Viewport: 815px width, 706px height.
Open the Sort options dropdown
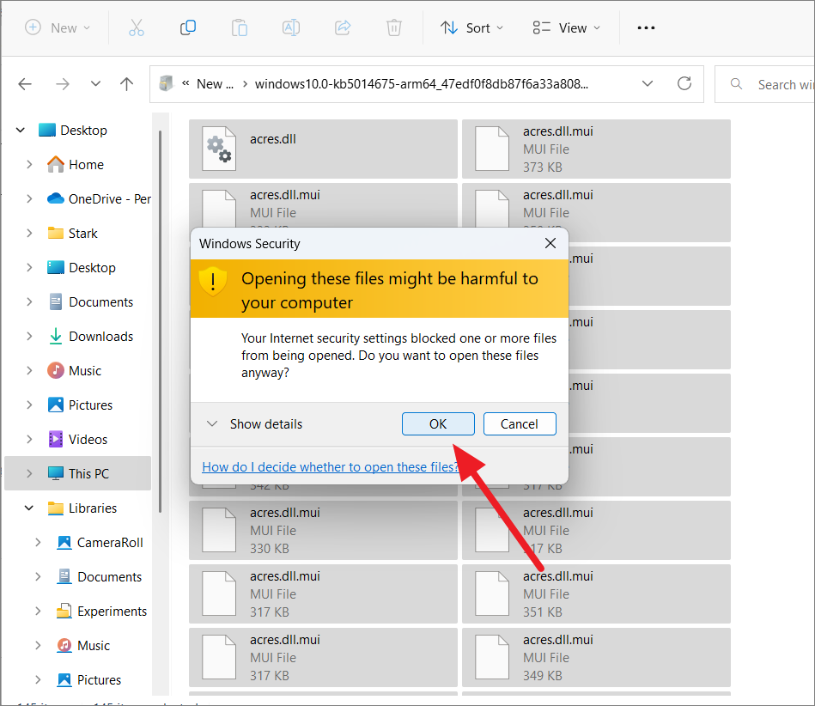coord(472,27)
